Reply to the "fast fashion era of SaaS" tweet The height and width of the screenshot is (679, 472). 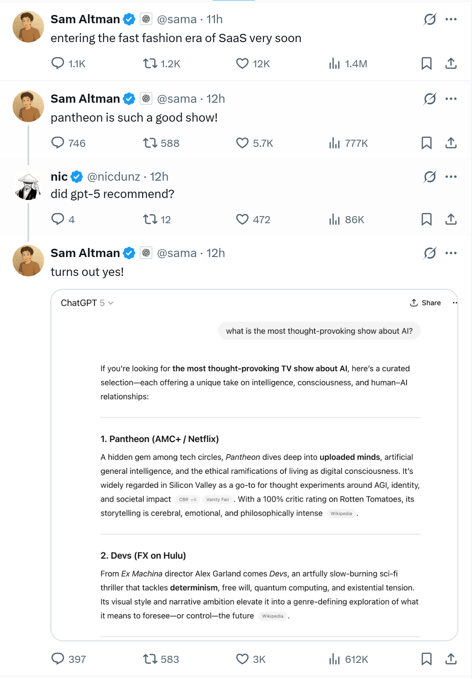pos(58,63)
